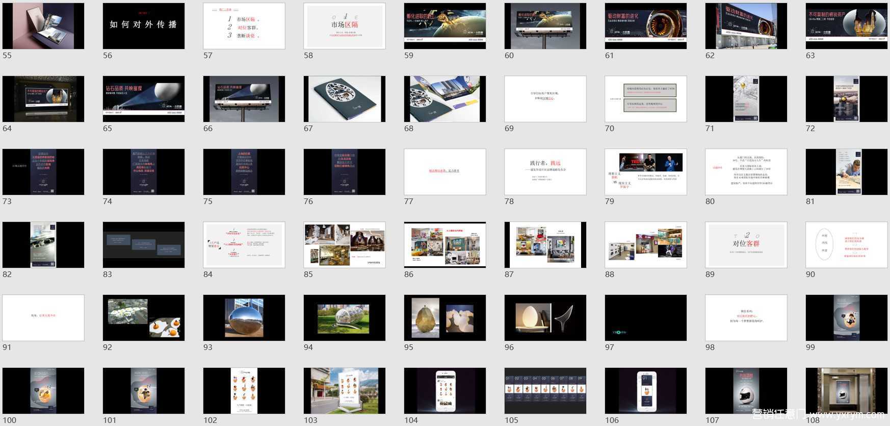Open slide 90 oval diagram thumbnail
The height and width of the screenshot is (426, 890).
(847, 245)
